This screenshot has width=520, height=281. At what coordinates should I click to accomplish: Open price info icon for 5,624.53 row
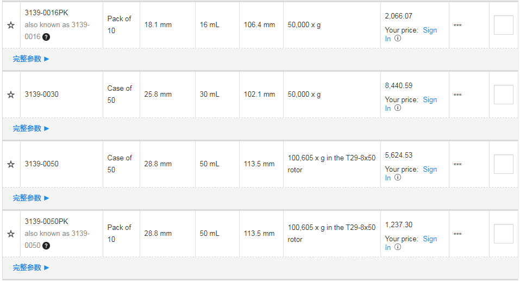[x=398, y=178]
